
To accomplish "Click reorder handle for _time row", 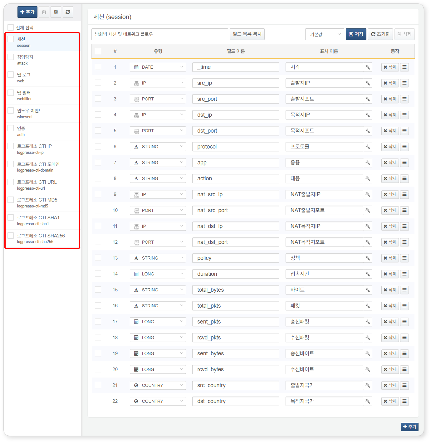I will click(x=404, y=67).
